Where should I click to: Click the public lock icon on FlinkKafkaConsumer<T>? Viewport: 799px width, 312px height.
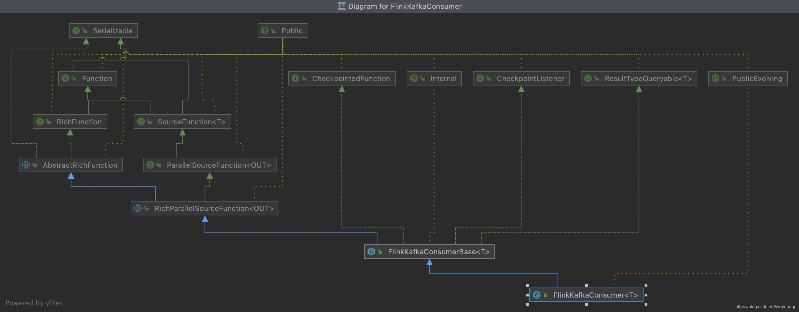545,295
